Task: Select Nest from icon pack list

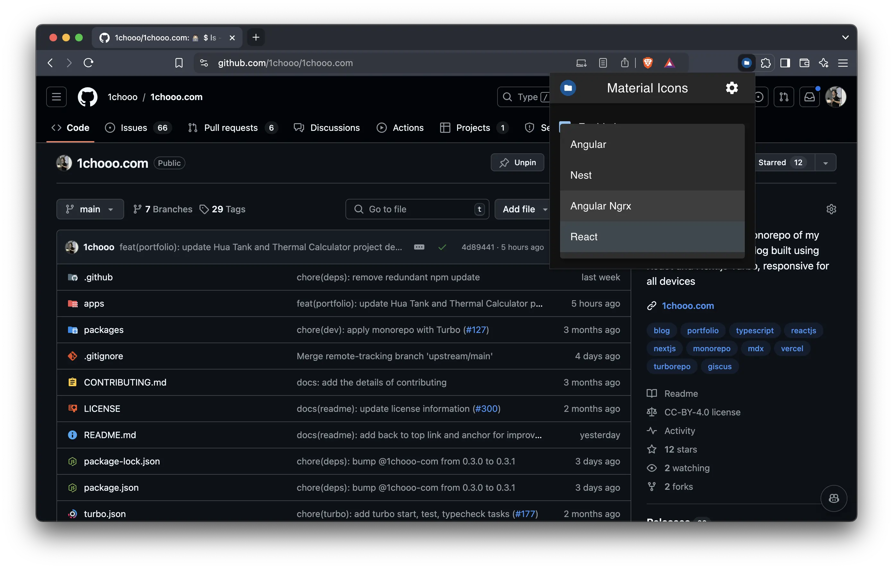Action: 652,175
